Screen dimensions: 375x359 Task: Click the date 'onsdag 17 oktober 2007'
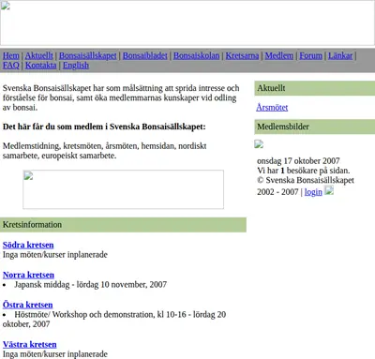[298, 161]
